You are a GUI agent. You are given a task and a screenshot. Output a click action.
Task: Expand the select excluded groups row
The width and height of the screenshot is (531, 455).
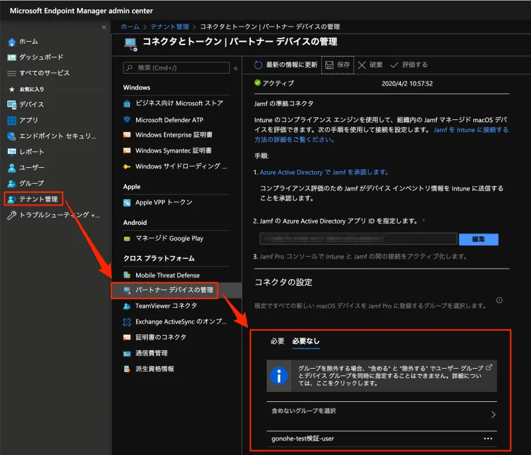[493, 415]
